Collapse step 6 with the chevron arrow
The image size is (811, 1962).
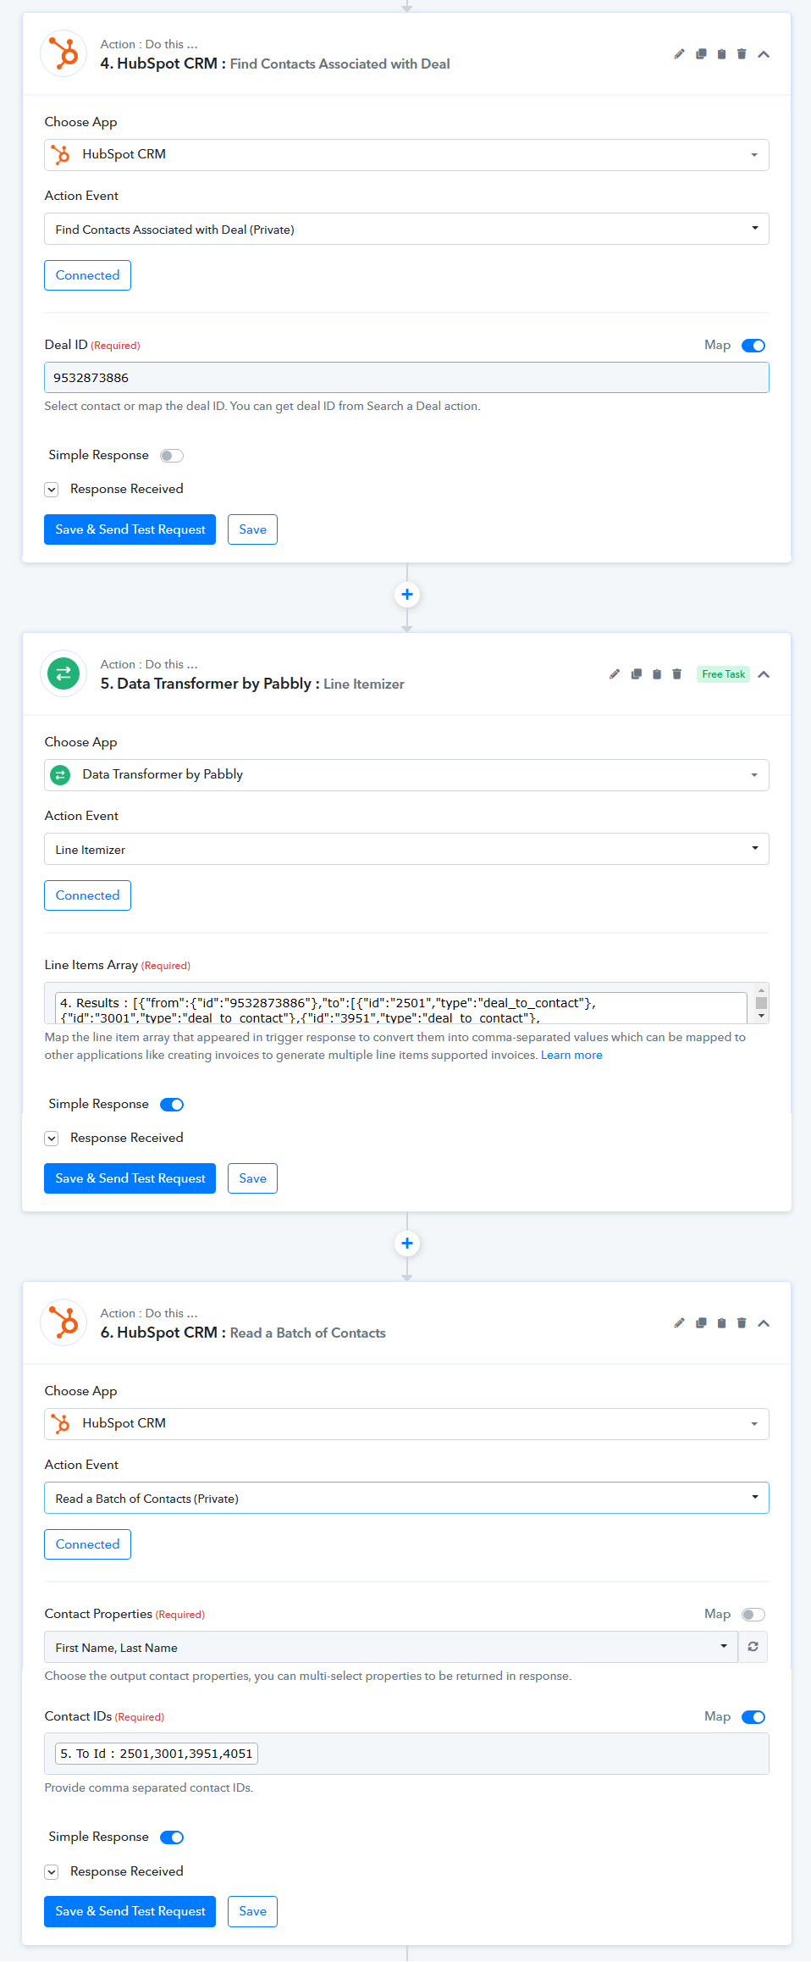tap(764, 1323)
